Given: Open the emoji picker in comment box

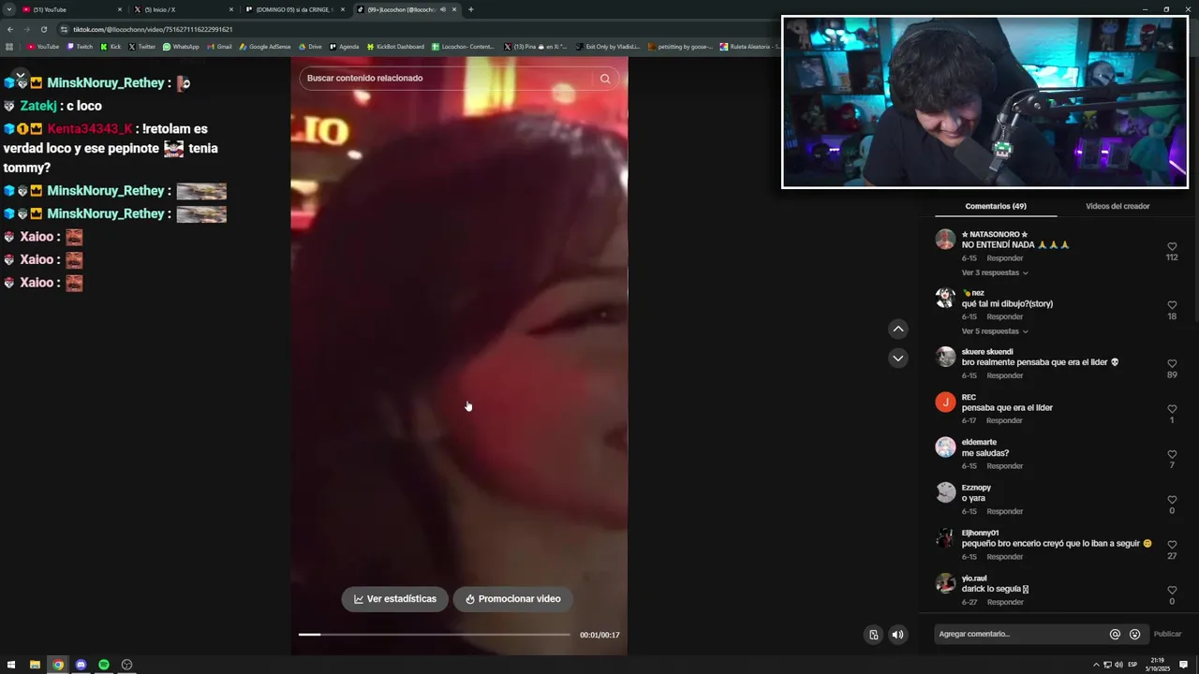Looking at the screenshot, I should coord(1134,634).
